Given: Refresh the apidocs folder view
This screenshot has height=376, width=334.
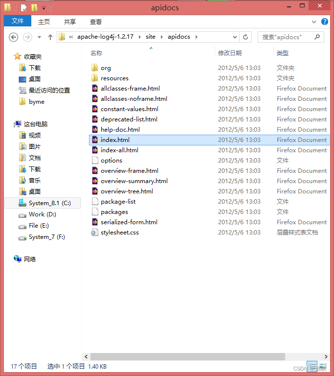Looking at the screenshot, I should coord(245,37).
